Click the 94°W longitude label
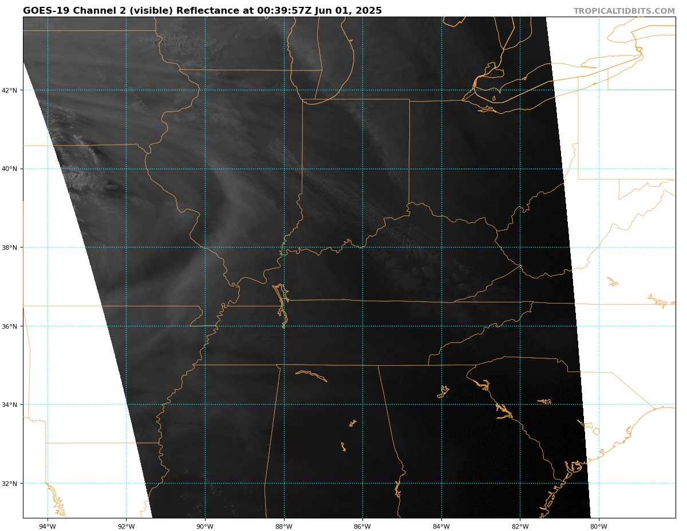687x531 pixels. tap(48, 526)
